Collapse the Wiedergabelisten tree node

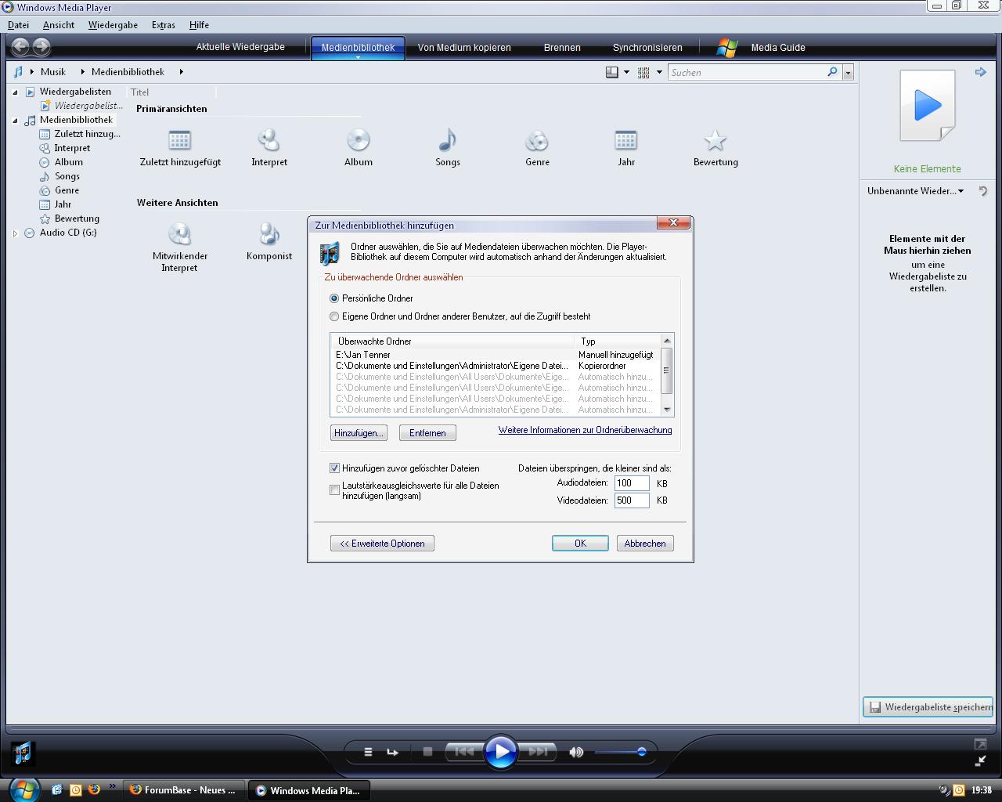point(15,92)
